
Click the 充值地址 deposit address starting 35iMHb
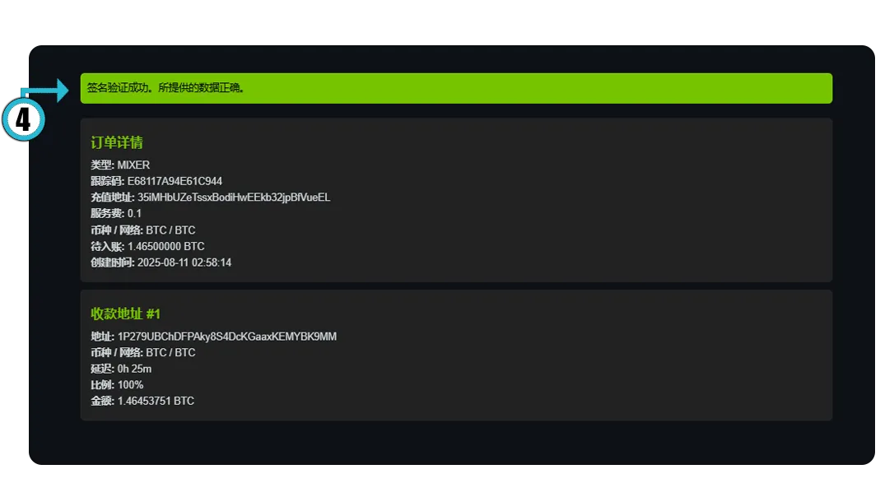click(x=234, y=197)
